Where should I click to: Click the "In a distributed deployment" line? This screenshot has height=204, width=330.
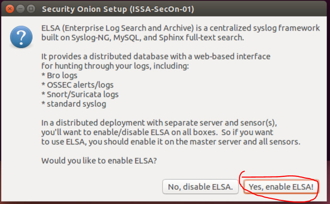[x=159, y=123]
